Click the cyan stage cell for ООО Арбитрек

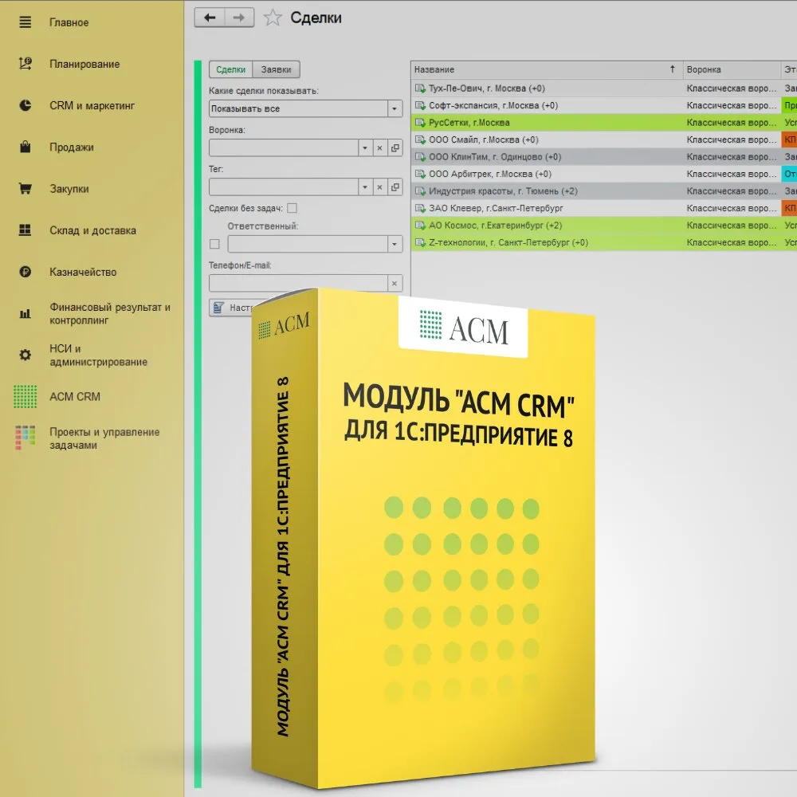[789, 174]
